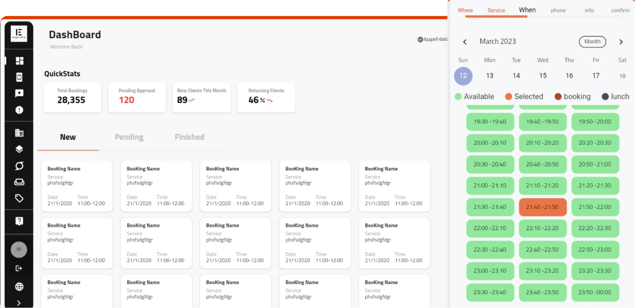This screenshot has width=635, height=308.
Task: Expand the sidebar with the bottom chevron
Action: point(19,303)
